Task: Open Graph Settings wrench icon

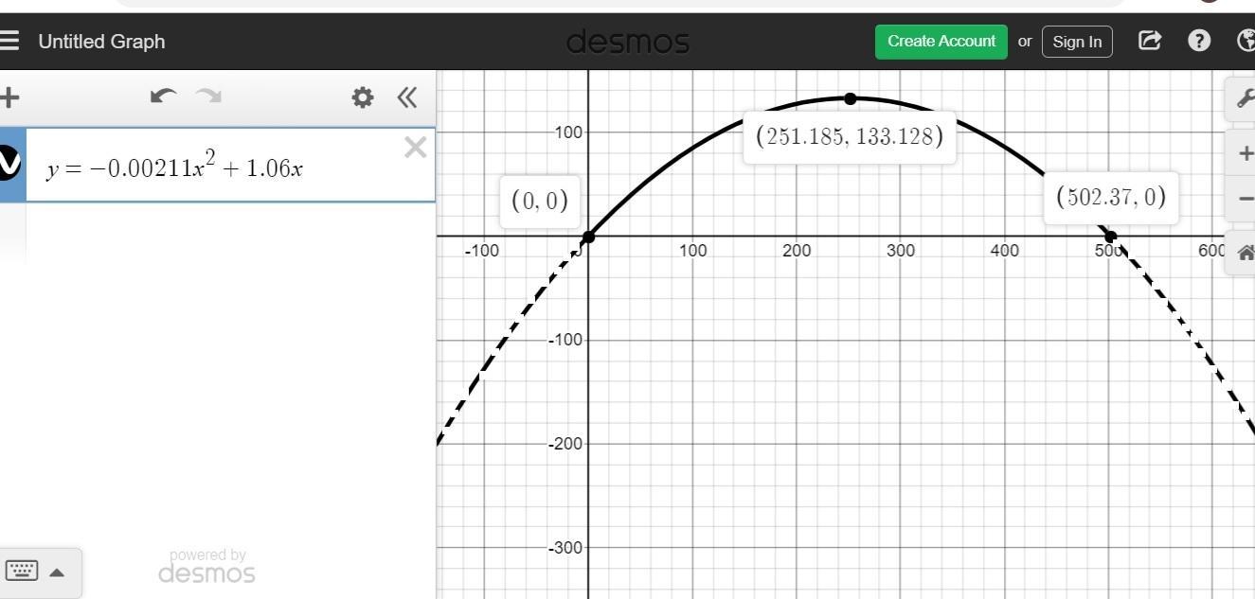Action: (x=1243, y=99)
